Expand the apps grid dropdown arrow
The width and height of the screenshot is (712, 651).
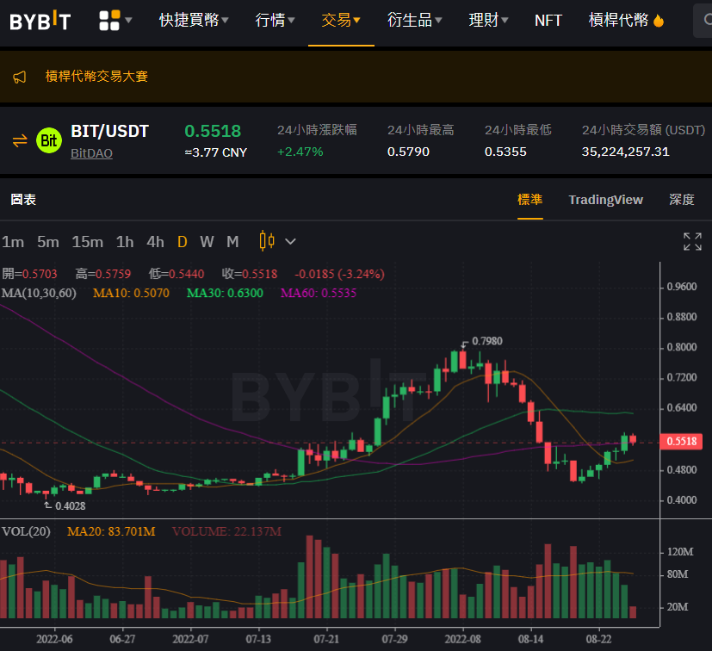point(128,21)
